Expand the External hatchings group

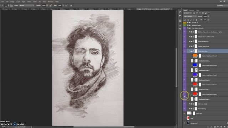189,42
